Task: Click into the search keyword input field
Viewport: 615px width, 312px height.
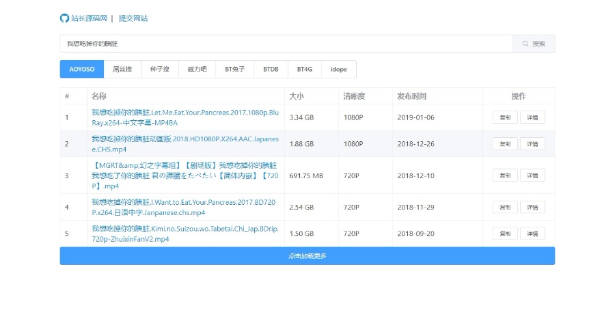Action: (286, 44)
